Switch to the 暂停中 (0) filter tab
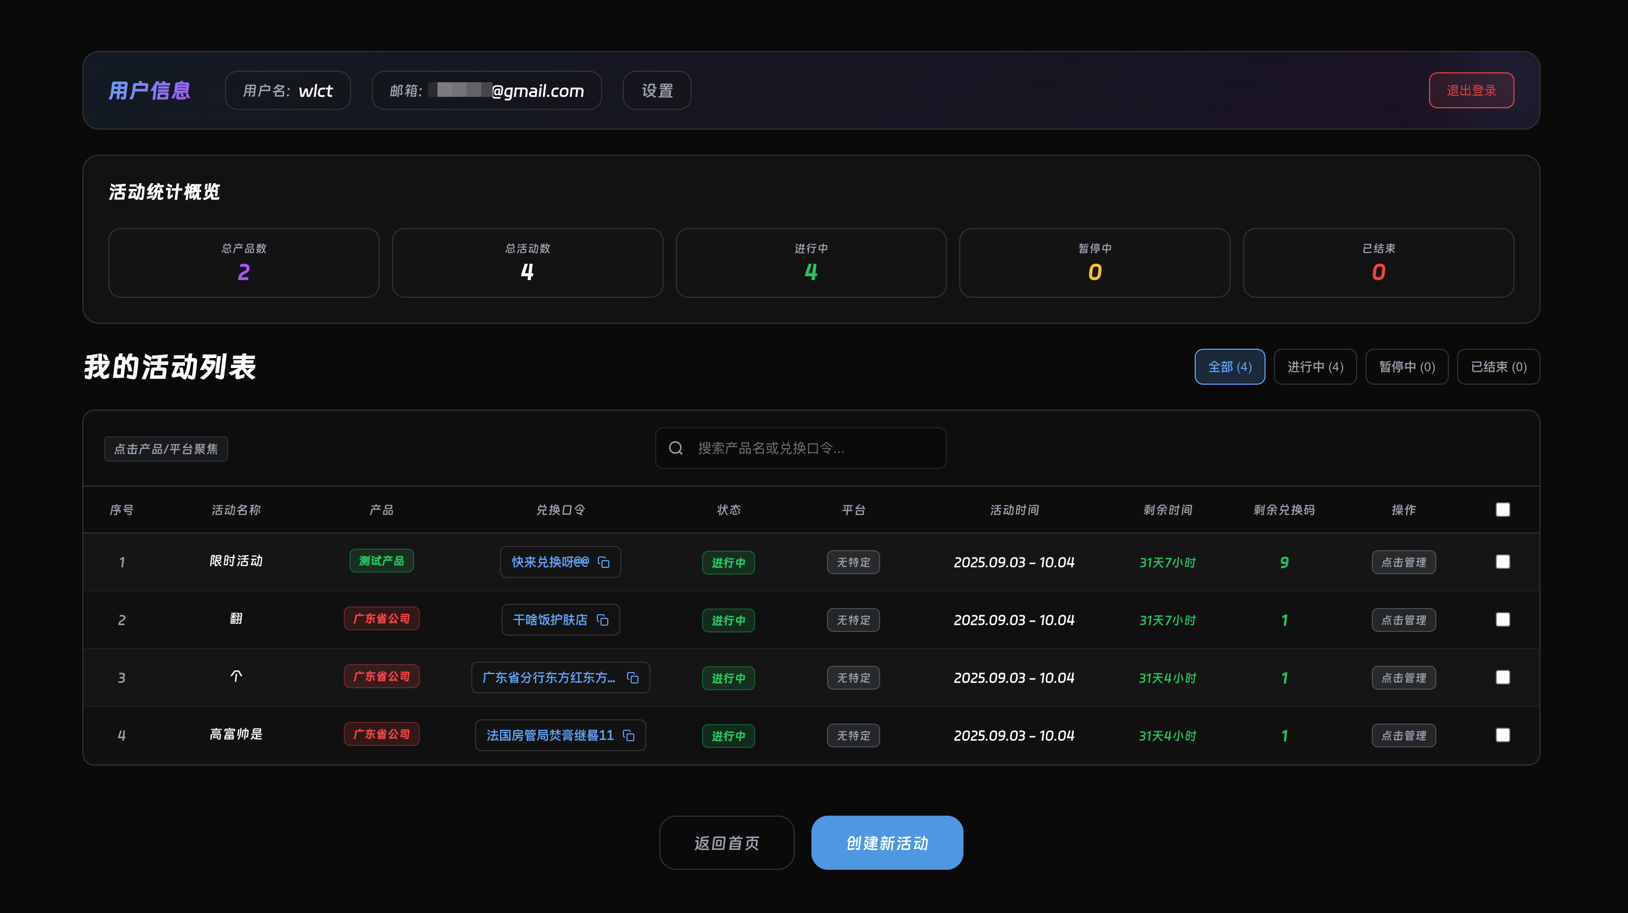1628x913 pixels. (1407, 366)
